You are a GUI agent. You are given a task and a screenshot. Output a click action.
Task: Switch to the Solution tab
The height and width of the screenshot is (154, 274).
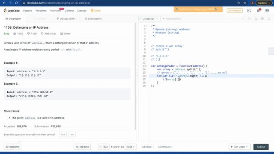(40, 19)
